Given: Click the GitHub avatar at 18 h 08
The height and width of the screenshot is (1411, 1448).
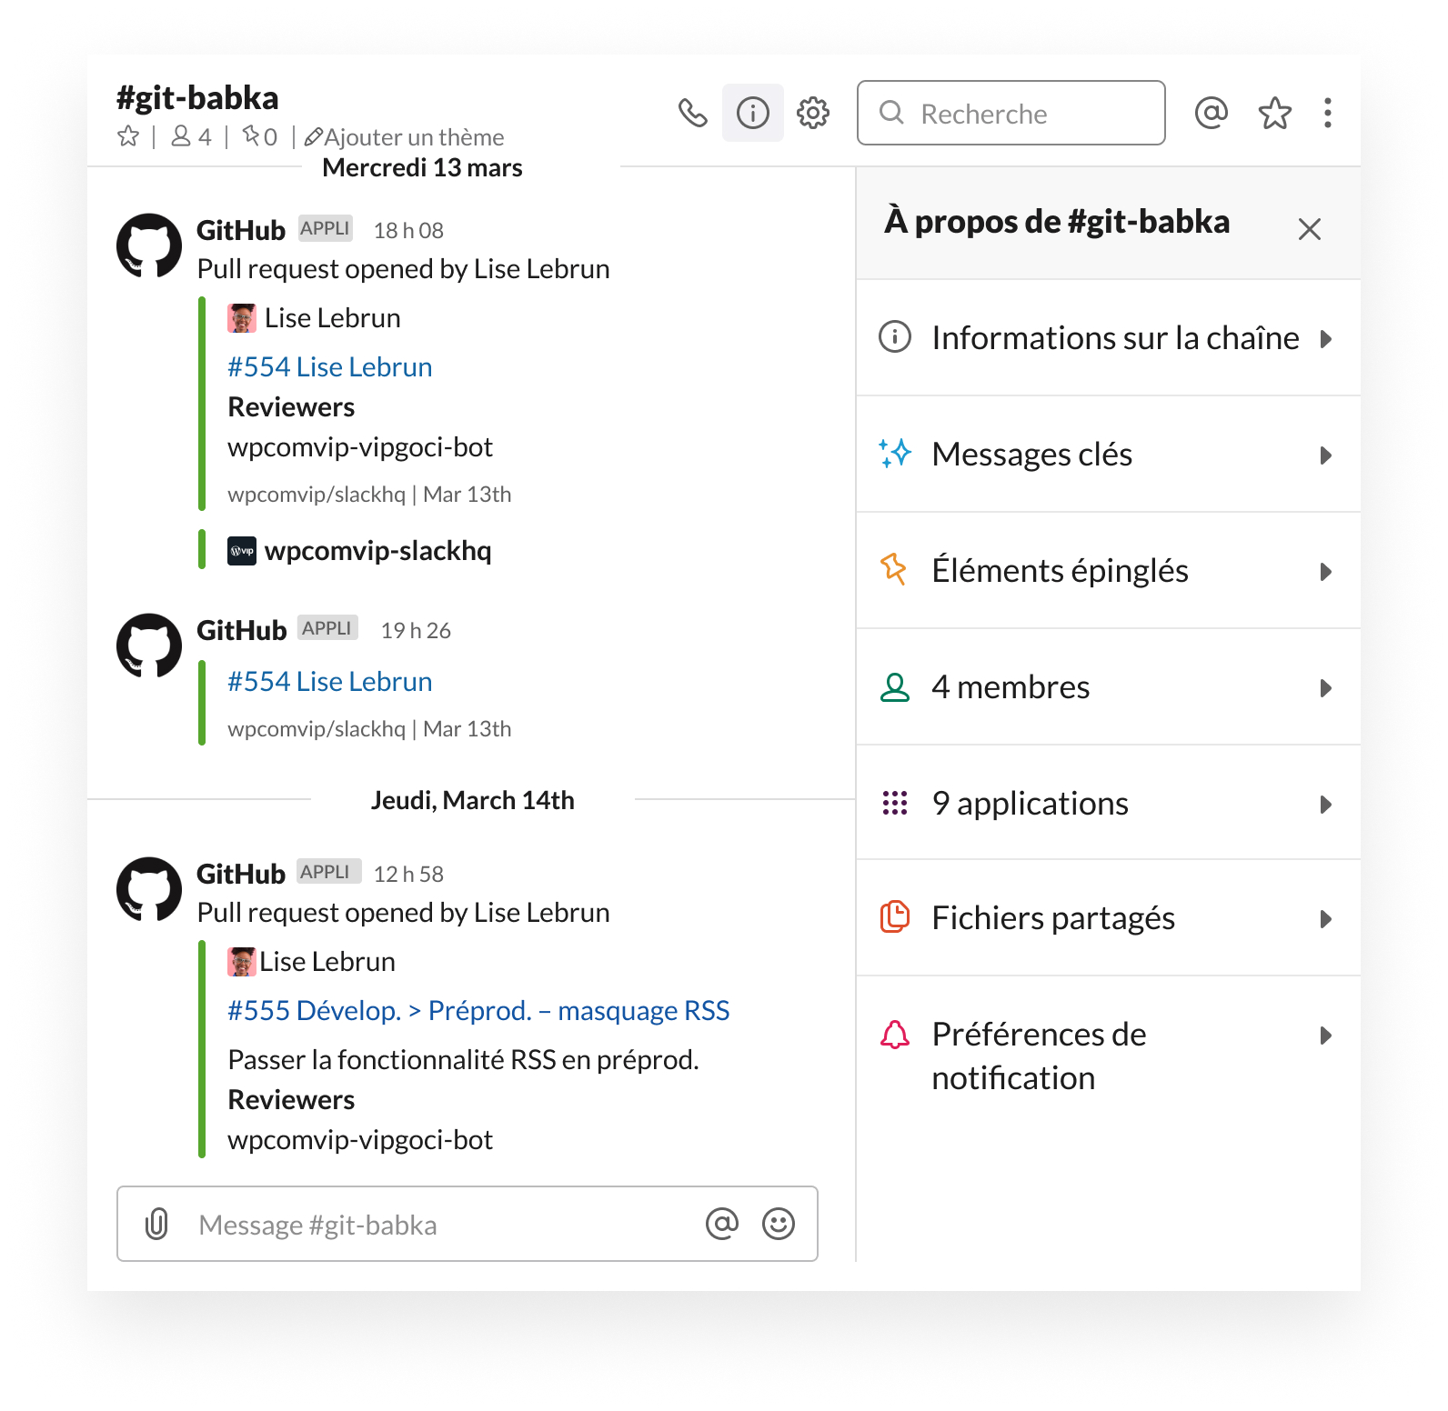Looking at the screenshot, I should pyautogui.click(x=149, y=245).
